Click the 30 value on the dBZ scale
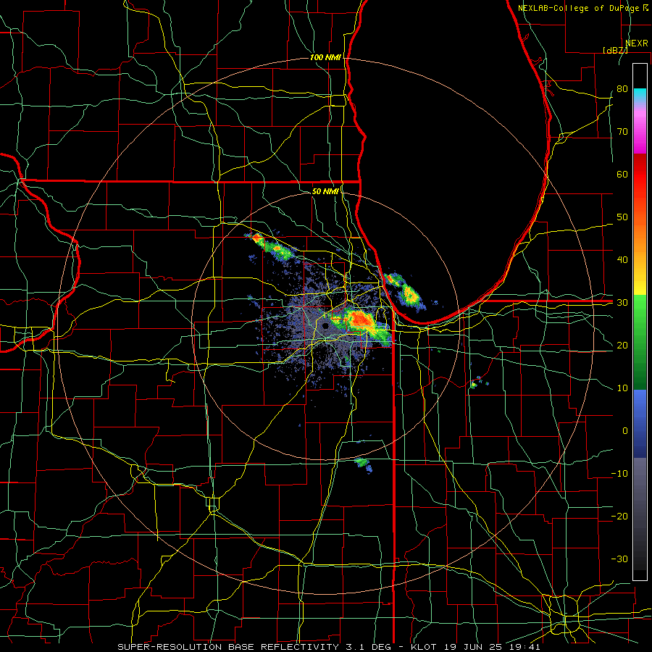Viewport: 652px width, 652px height. pos(622,303)
